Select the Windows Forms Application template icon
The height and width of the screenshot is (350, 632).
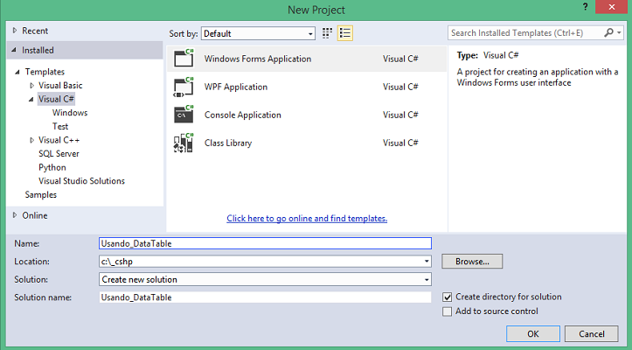(x=184, y=59)
